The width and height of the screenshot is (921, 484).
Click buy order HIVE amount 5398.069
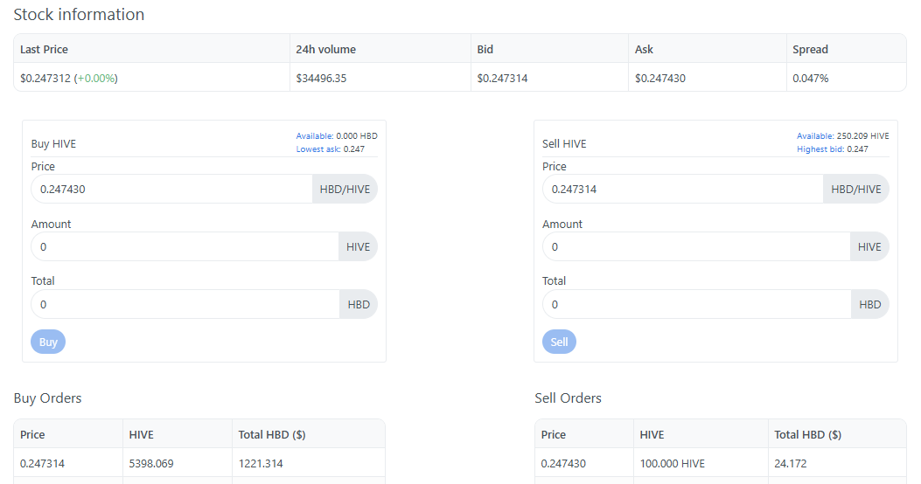coord(151,463)
